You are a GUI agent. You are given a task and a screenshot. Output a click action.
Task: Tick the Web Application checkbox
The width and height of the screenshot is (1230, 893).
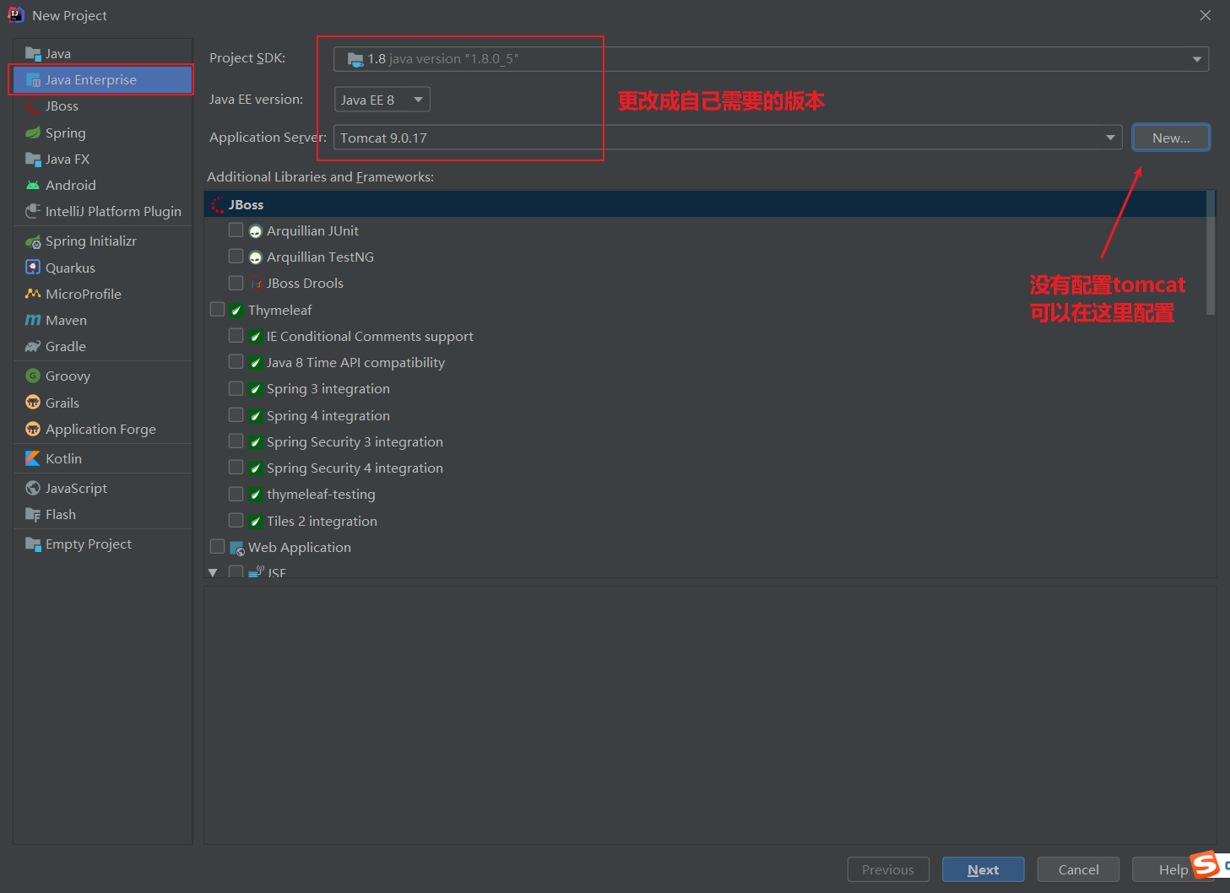point(218,547)
